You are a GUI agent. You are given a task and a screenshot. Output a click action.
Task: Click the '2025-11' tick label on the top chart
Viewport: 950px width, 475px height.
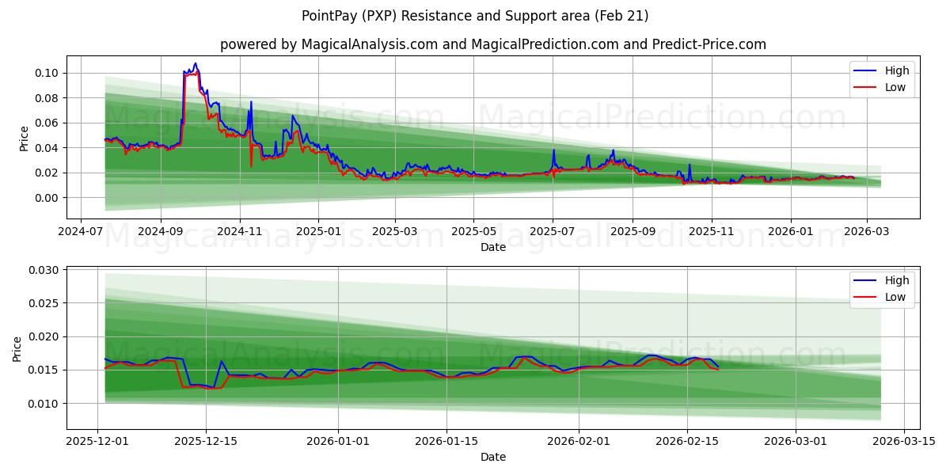(x=712, y=232)
